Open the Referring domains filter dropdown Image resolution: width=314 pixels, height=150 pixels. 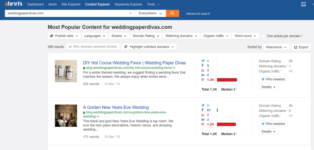click(181, 36)
